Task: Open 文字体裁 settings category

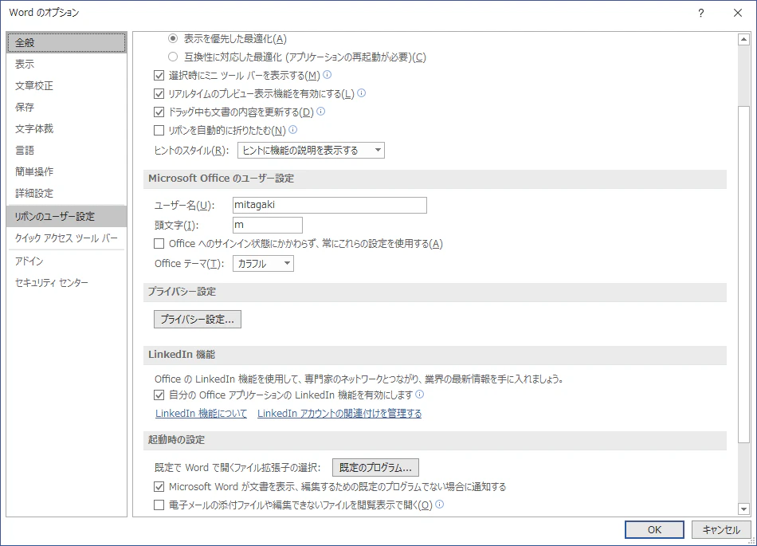Action: 67,129
